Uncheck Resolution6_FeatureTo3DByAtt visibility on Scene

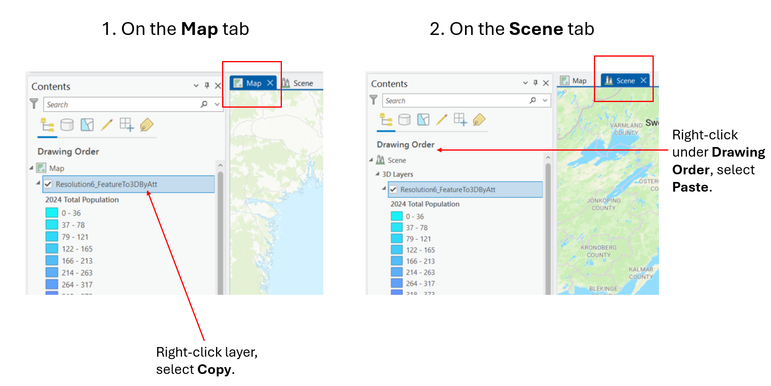tap(393, 190)
